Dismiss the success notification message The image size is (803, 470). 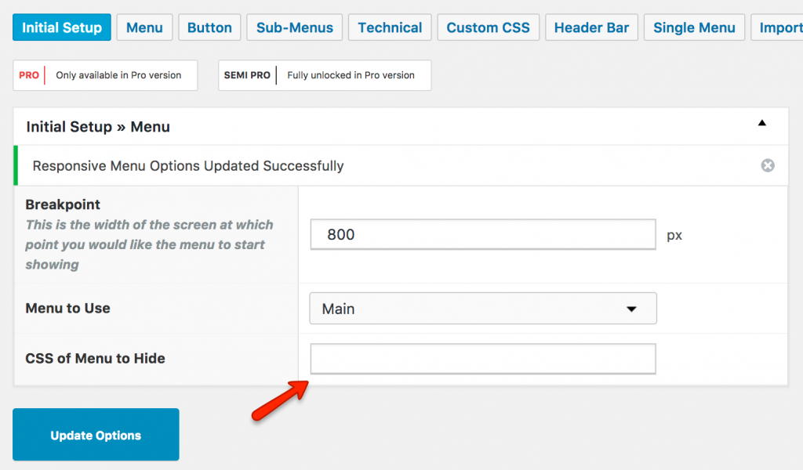coord(767,165)
